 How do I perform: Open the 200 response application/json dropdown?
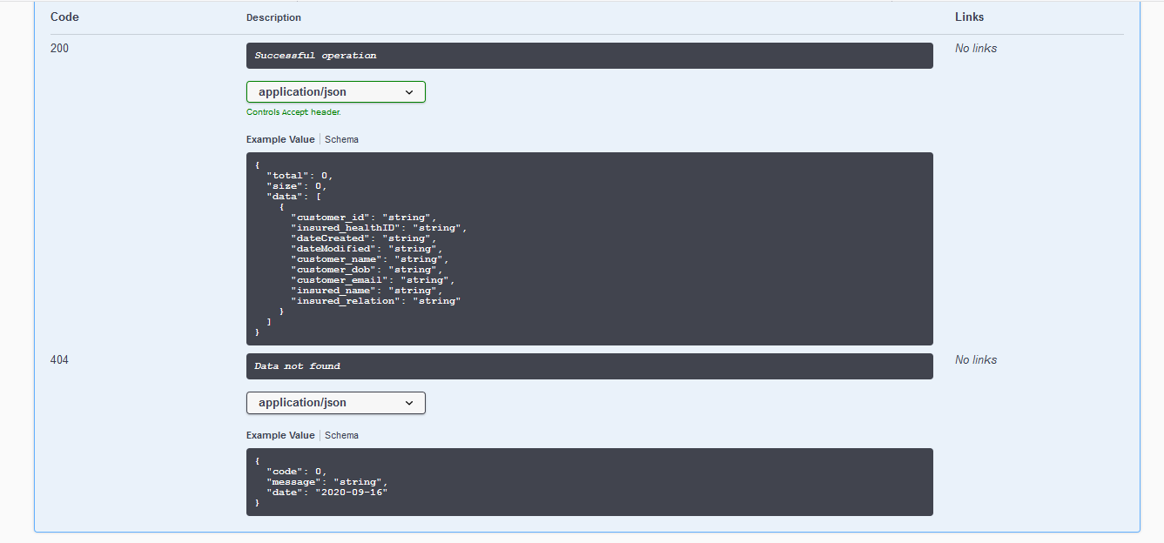(335, 92)
